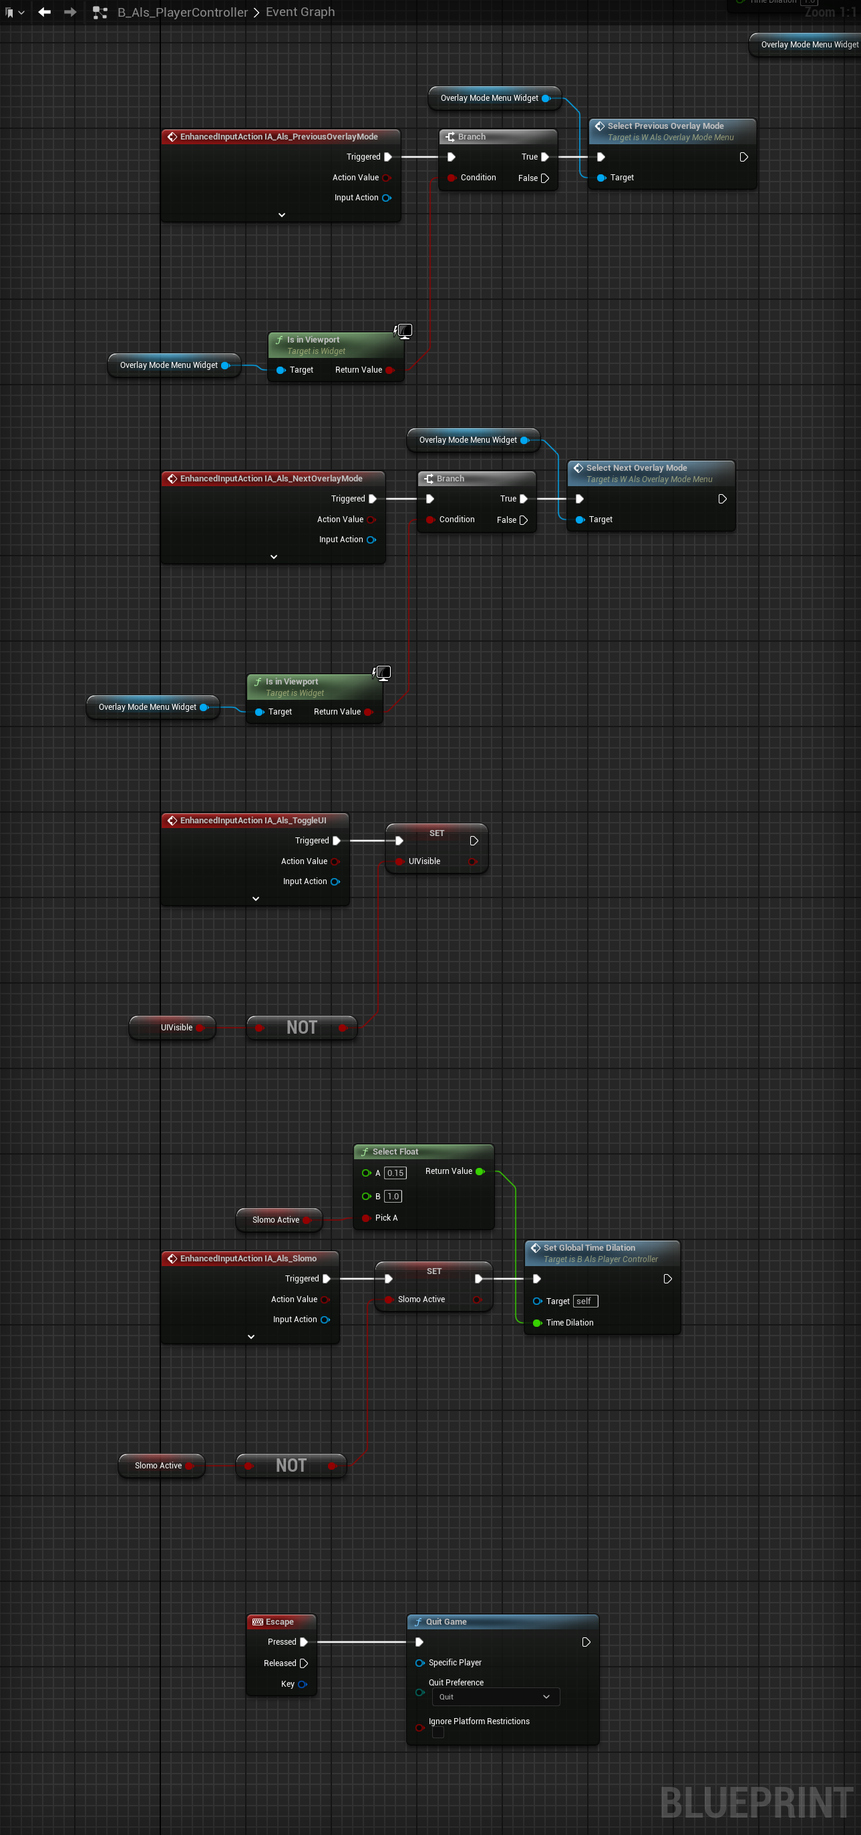Click the False exec pin on Next Overlay Branch
The width and height of the screenshot is (861, 1835).
tap(523, 520)
